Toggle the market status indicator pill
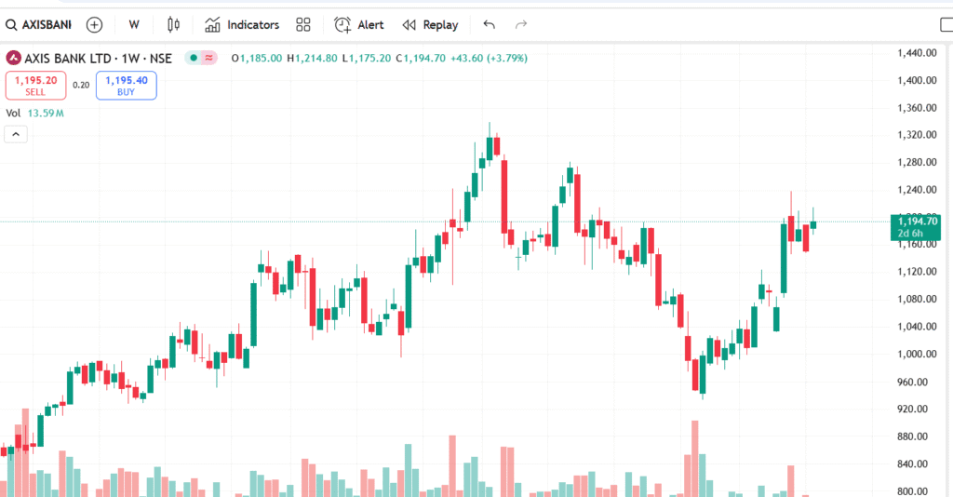Image resolution: width=953 pixels, height=497 pixels. point(201,58)
